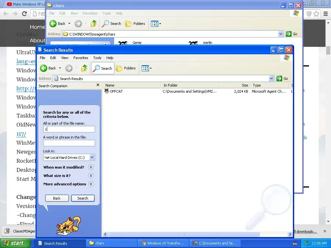
Task: Click Microsoft Agent Ch... type cell
Action: coord(269,91)
